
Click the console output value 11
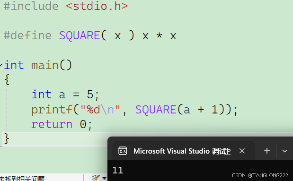pos(118,170)
